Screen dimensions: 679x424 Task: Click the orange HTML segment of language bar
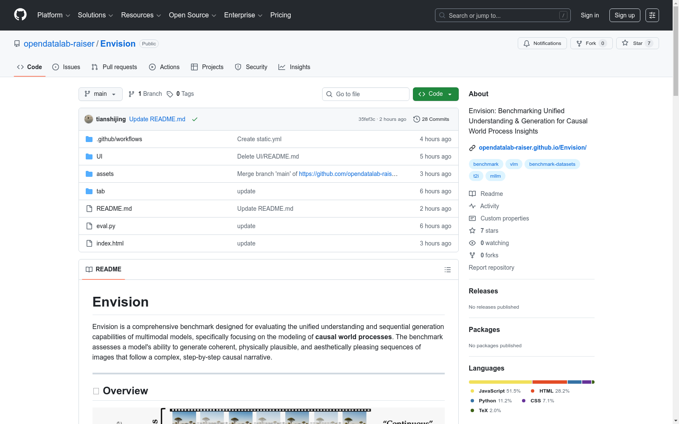coord(550,382)
